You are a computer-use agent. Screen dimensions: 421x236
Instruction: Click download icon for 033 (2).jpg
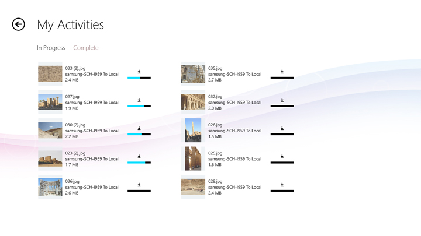click(139, 72)
